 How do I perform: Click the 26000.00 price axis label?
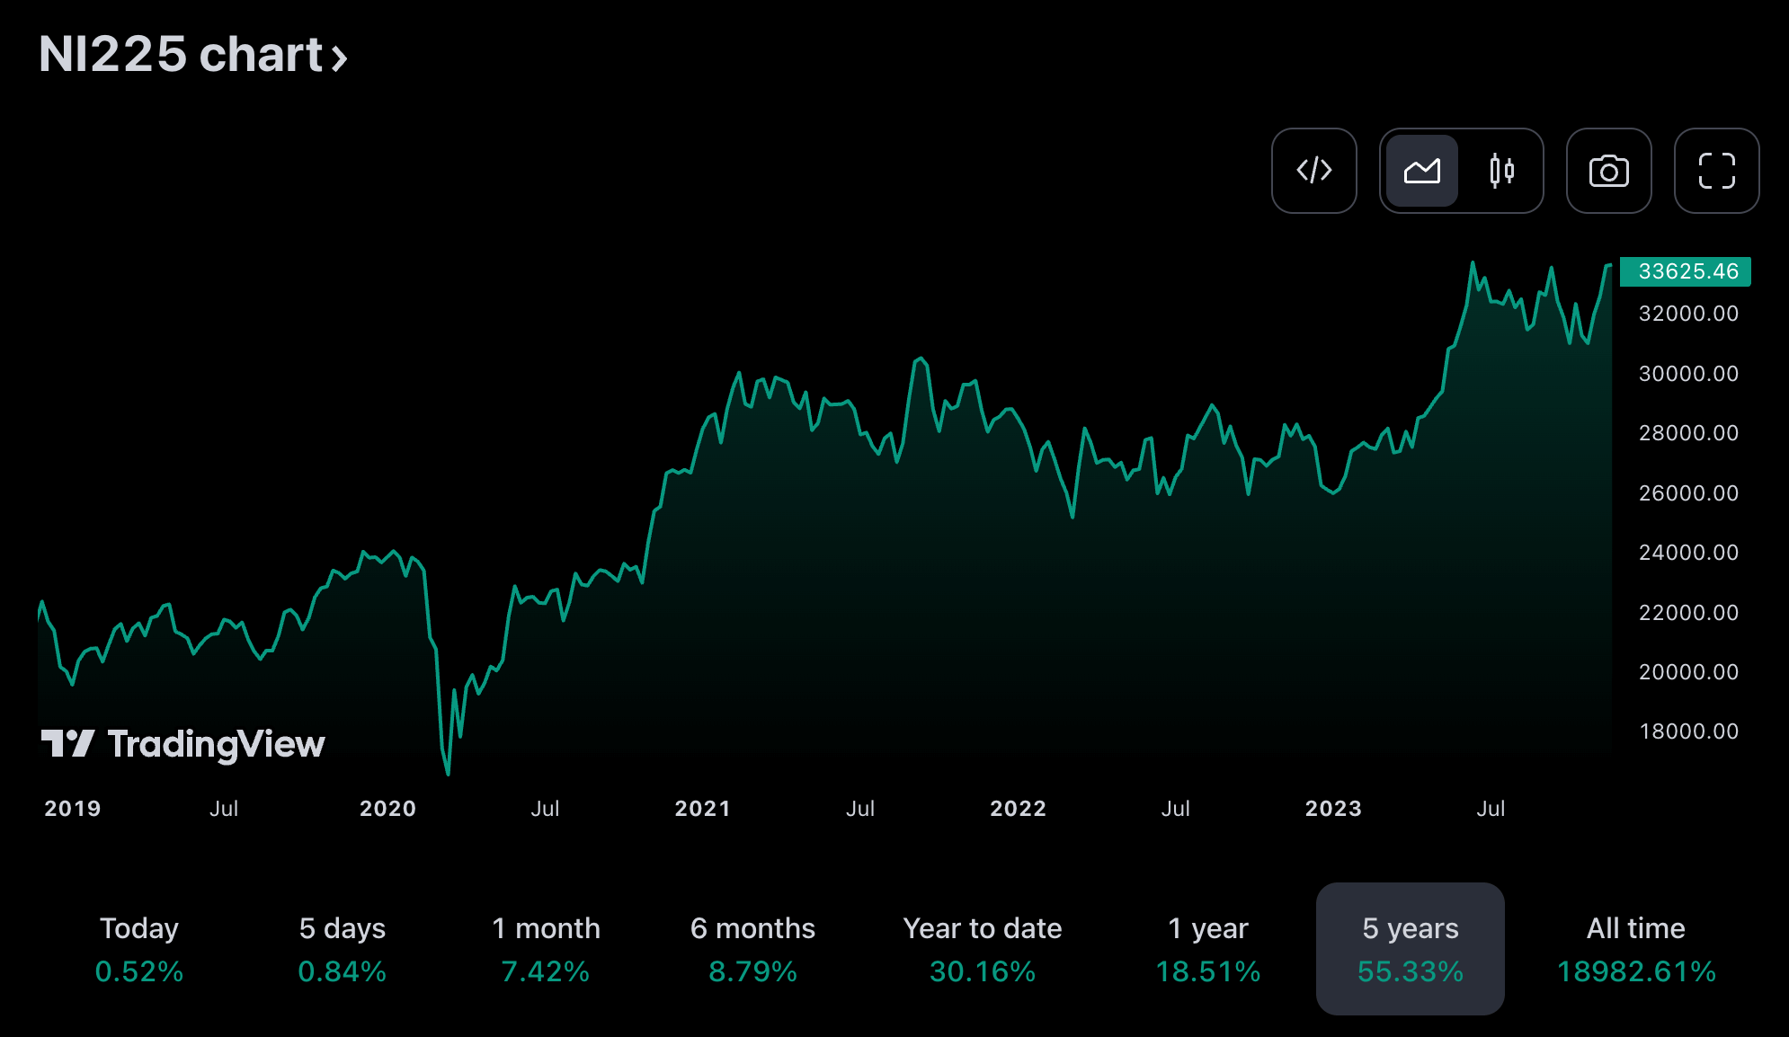1687,493
